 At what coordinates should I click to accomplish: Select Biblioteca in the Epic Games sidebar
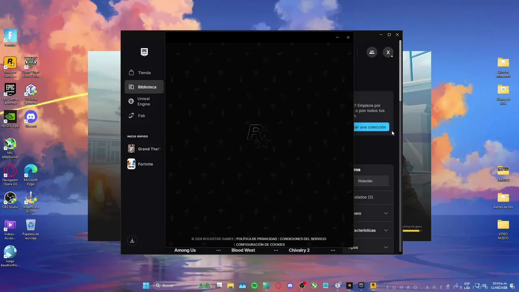coord(144,87)
